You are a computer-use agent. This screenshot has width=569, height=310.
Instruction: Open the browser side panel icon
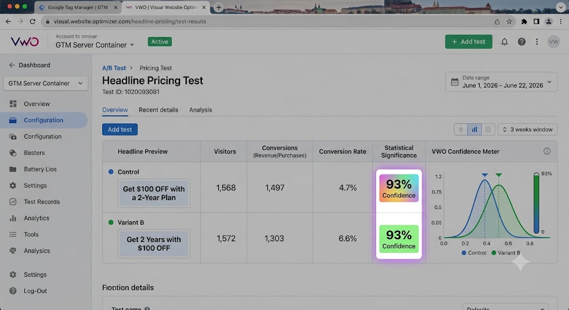click(536, 22)
